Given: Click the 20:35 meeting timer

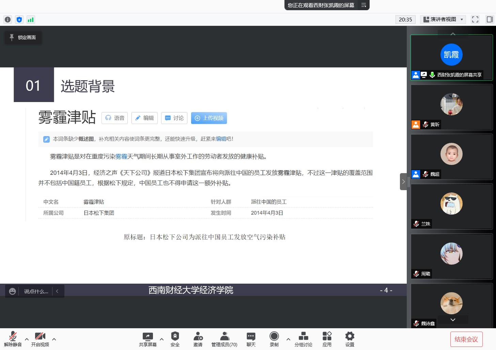Looking at the screenshot, I should pyautogui.click(x=405, y=19).
